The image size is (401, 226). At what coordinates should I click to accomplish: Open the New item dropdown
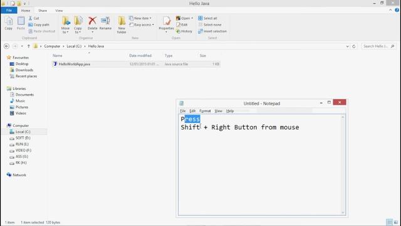point(140,18)
